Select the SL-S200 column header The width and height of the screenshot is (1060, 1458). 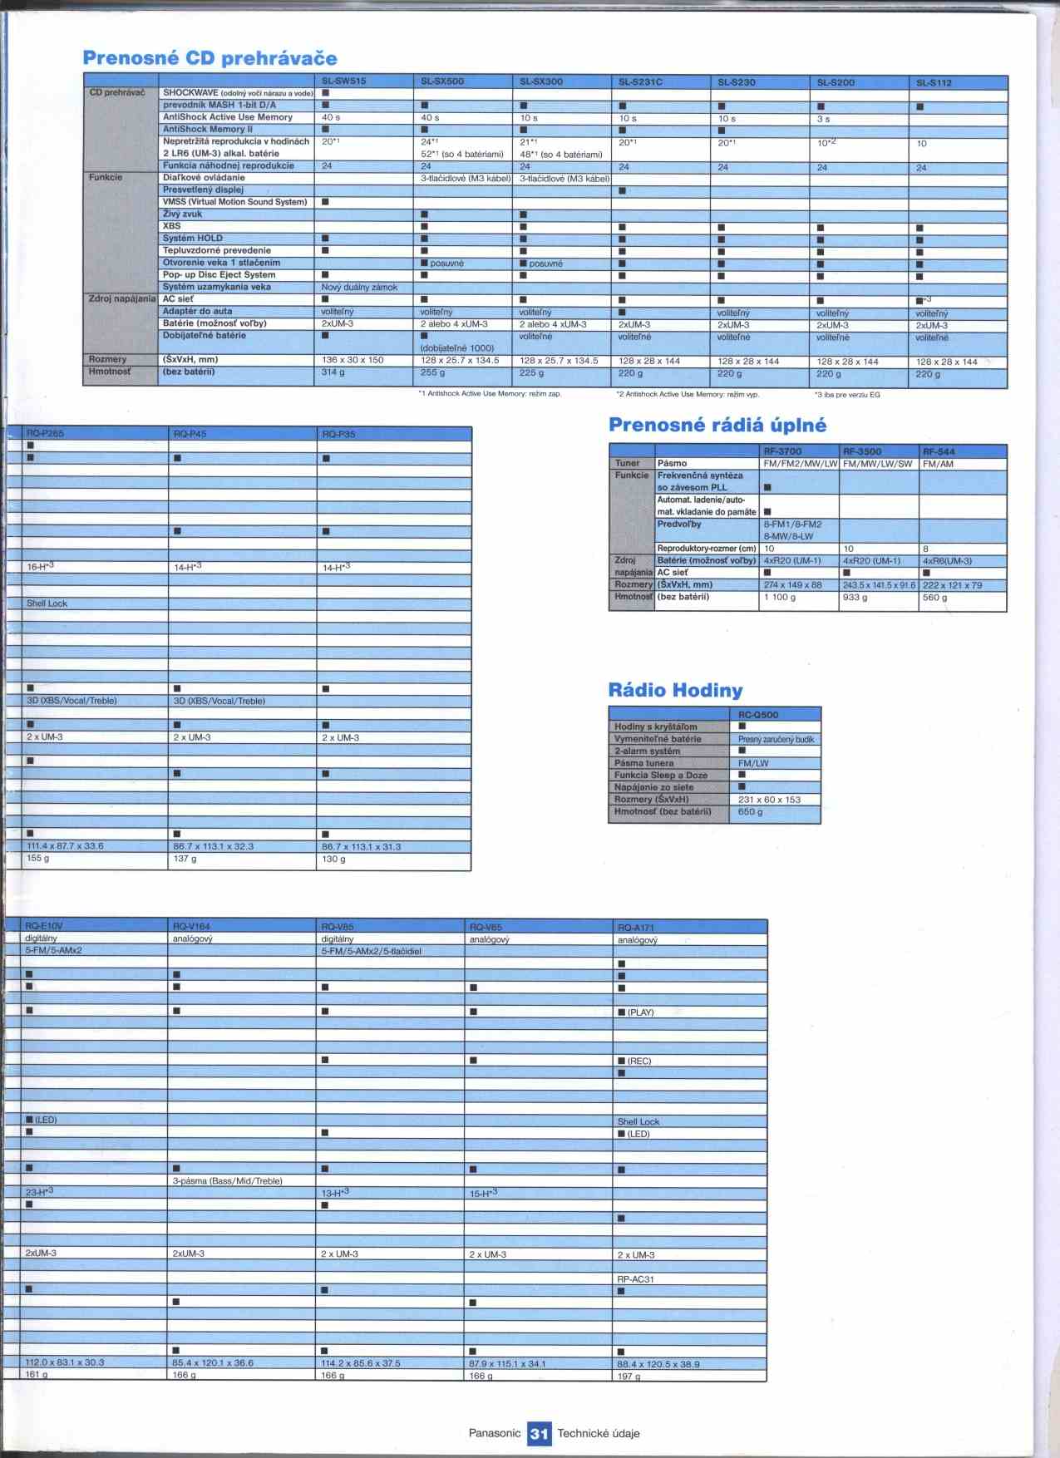836,82
